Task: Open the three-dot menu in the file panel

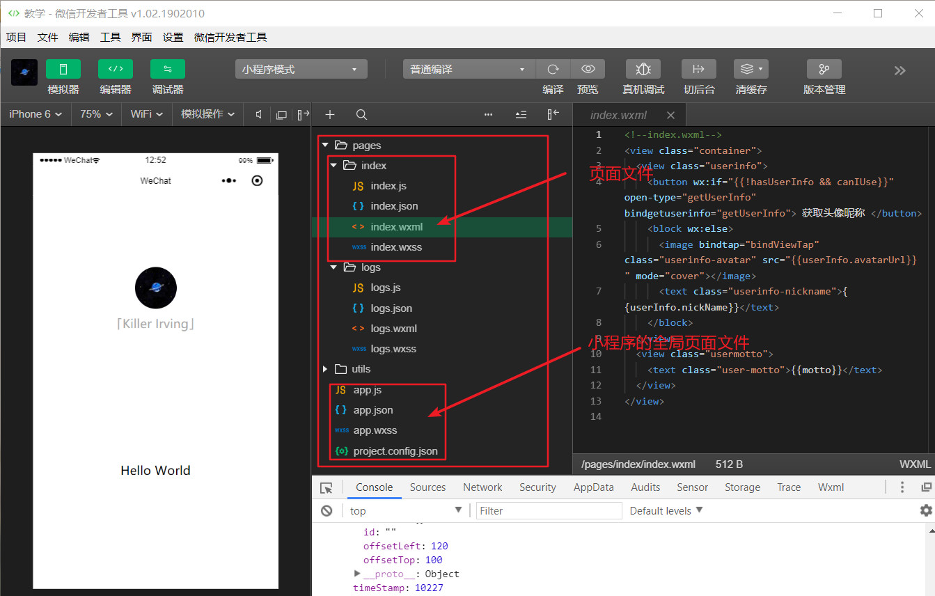Action: [x=489, y=115]
